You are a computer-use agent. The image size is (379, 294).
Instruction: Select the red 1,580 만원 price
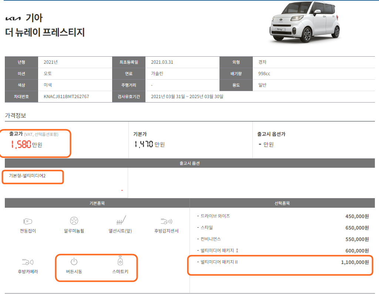pyautogui.click(x=27, y=144)
